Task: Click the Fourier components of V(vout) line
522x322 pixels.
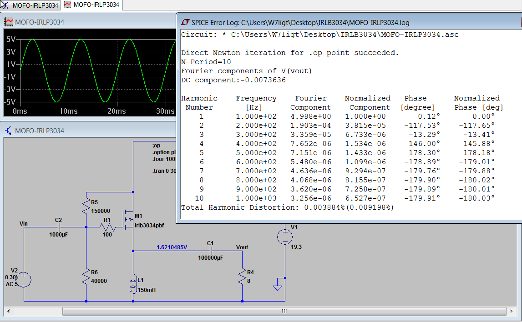Action: 246,71
